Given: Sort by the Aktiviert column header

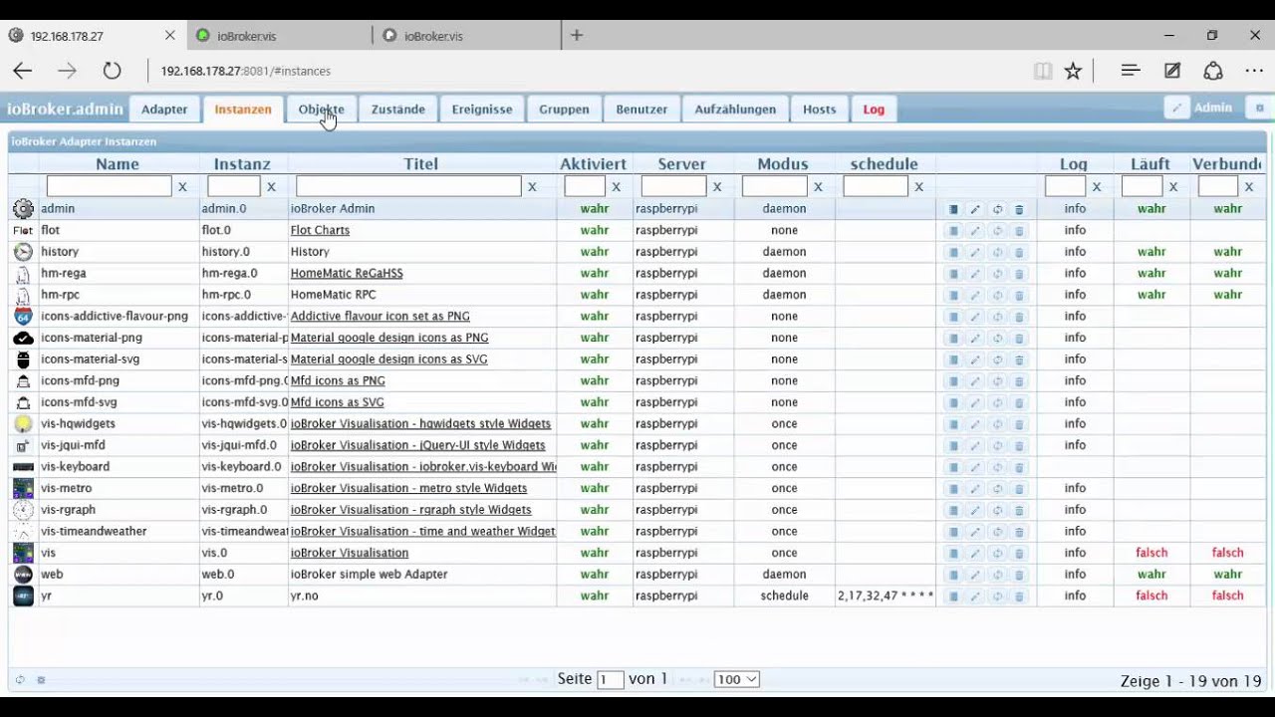Looking at the screenshot, I should [594, 164].
